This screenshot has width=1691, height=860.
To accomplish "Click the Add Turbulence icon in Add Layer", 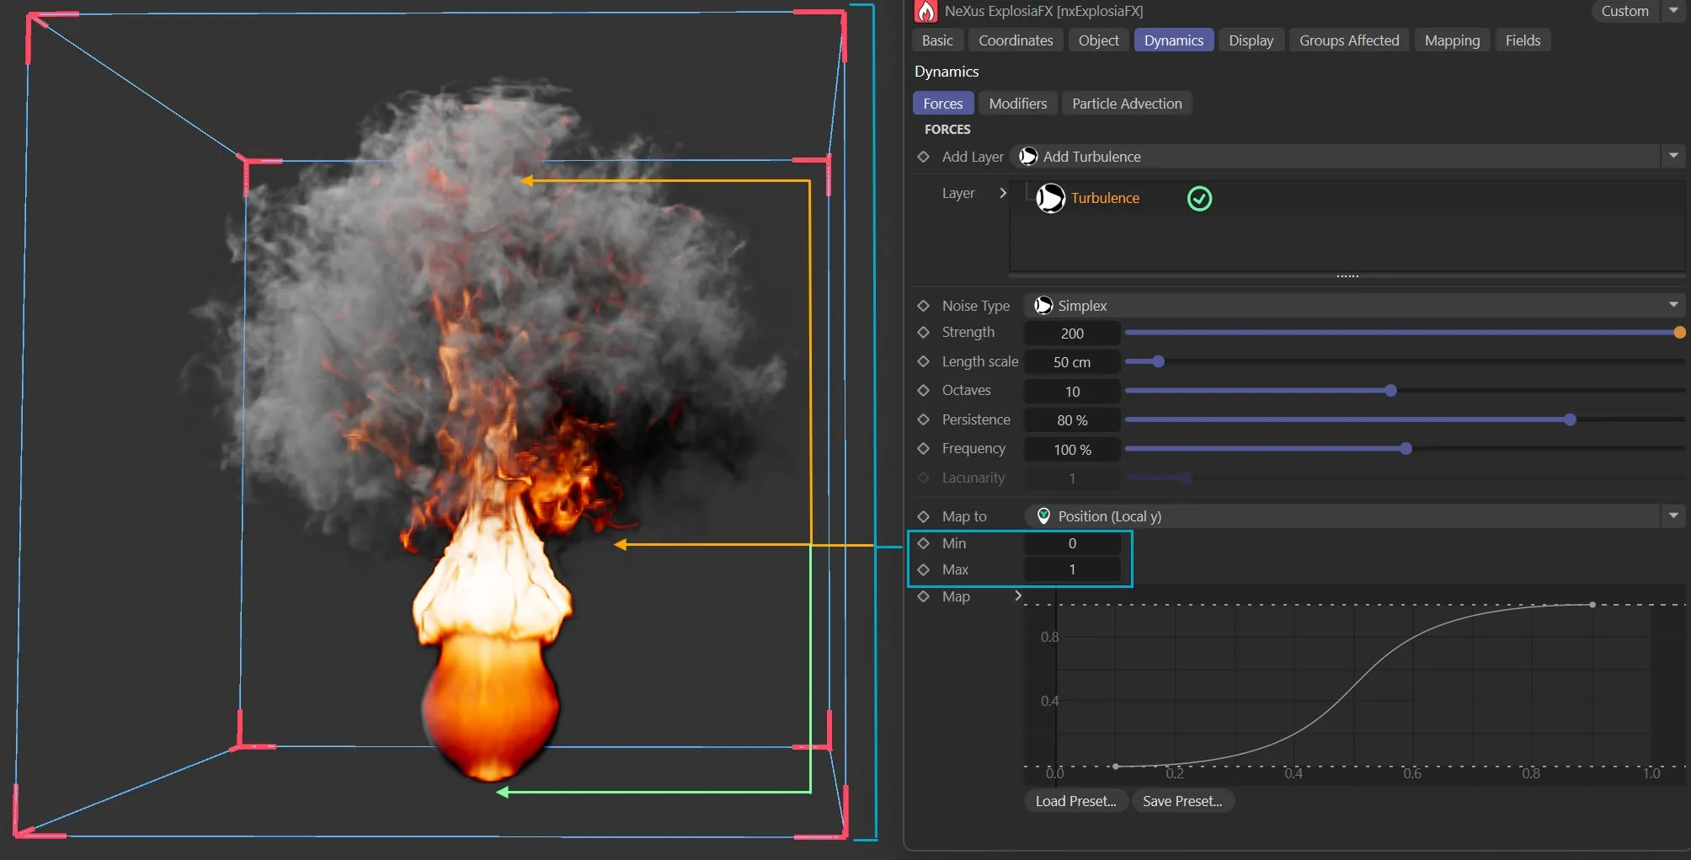I will 1027,156.
